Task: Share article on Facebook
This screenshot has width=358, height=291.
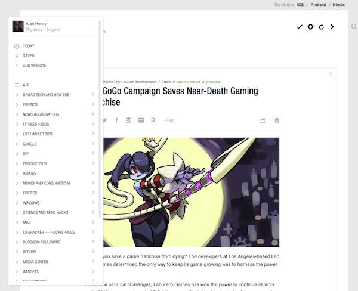Action: click(x=116, y=120)
